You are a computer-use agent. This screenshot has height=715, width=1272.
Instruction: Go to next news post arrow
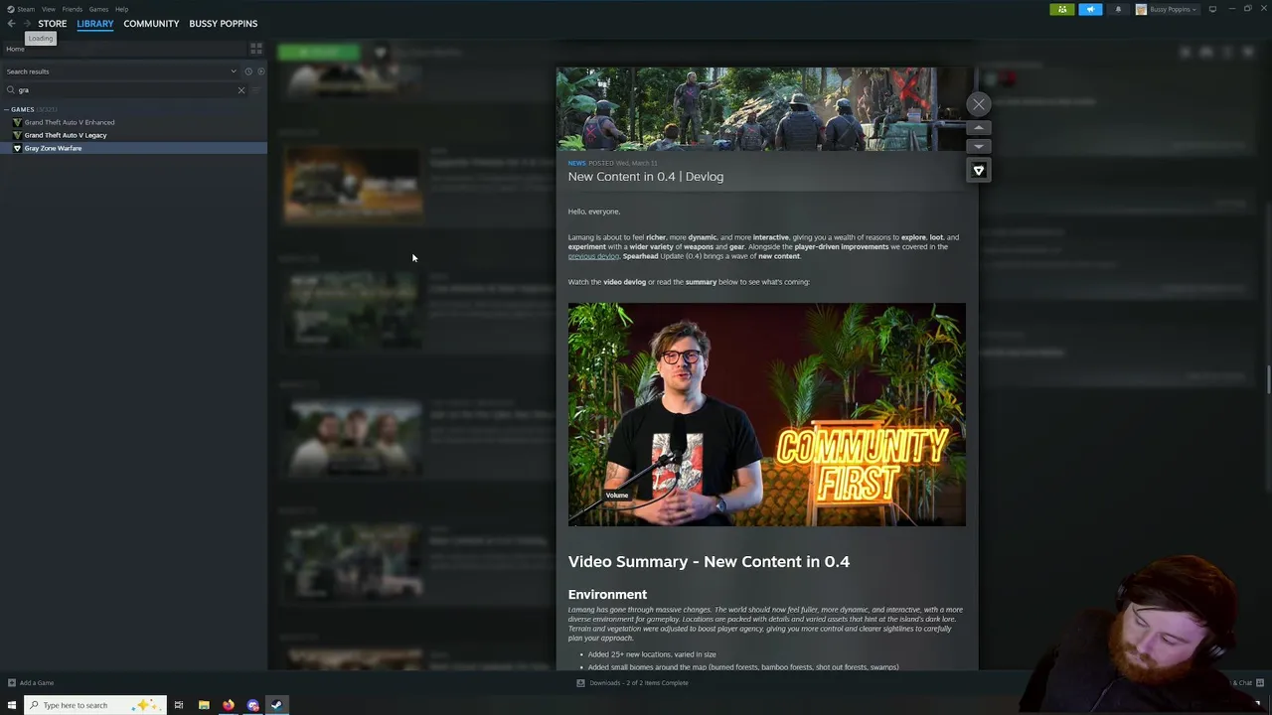pos(979,146)
